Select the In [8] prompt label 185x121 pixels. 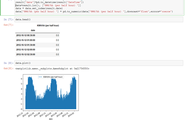coord(8,63)
